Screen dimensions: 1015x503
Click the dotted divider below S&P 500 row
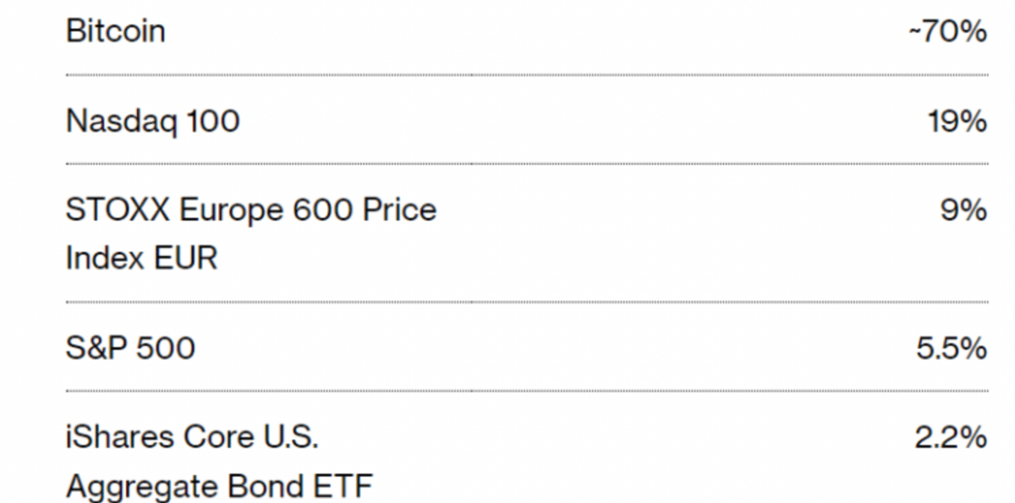[x=527, y=391]
